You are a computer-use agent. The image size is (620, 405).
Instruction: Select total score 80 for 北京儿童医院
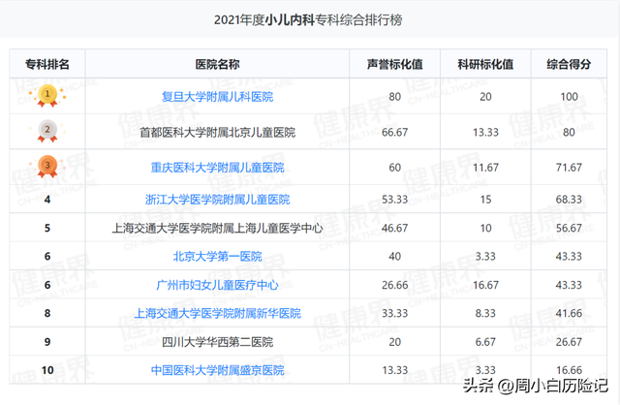pos(569,132)
